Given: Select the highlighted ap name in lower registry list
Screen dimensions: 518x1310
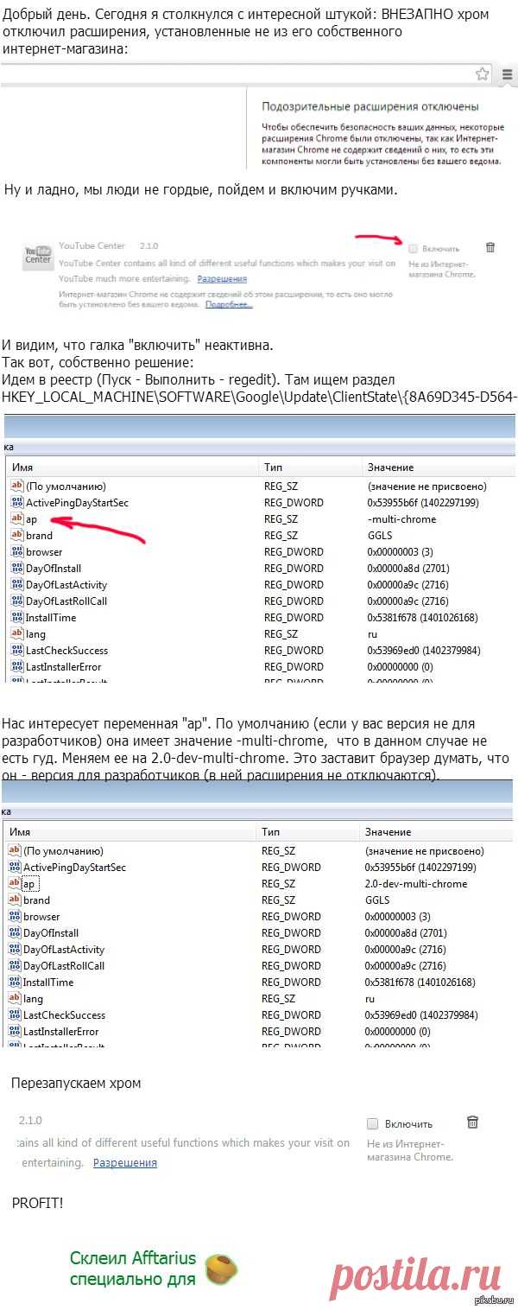Looking at the screenshot, I should [29, 884].
